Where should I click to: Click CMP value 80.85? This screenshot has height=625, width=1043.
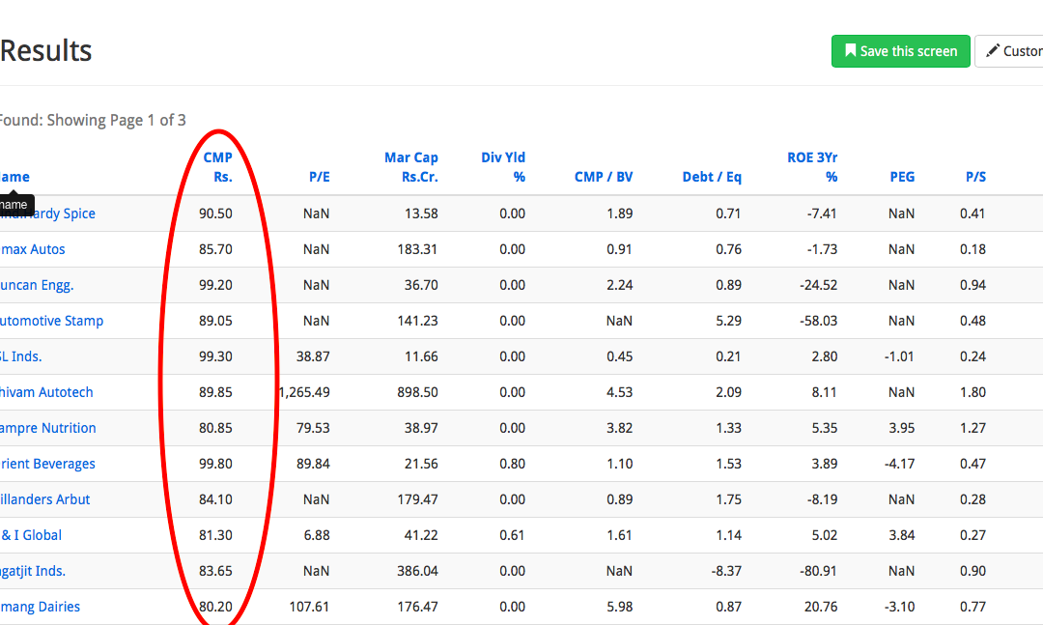click(215, 428)
